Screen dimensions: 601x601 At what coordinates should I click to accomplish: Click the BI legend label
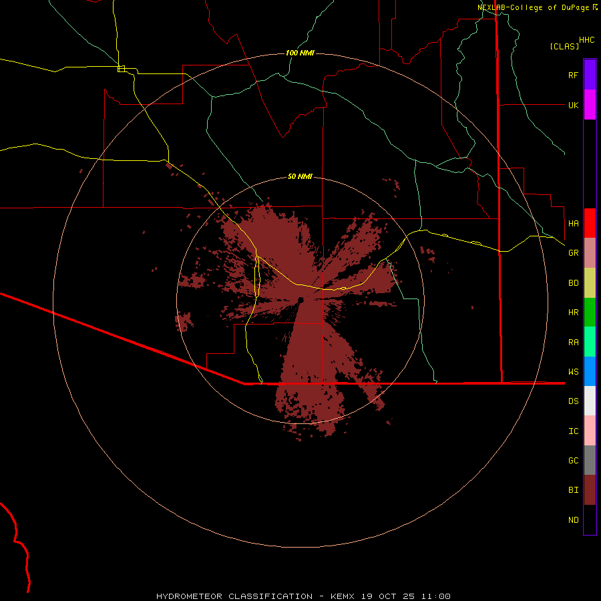[x=573, y=490]
